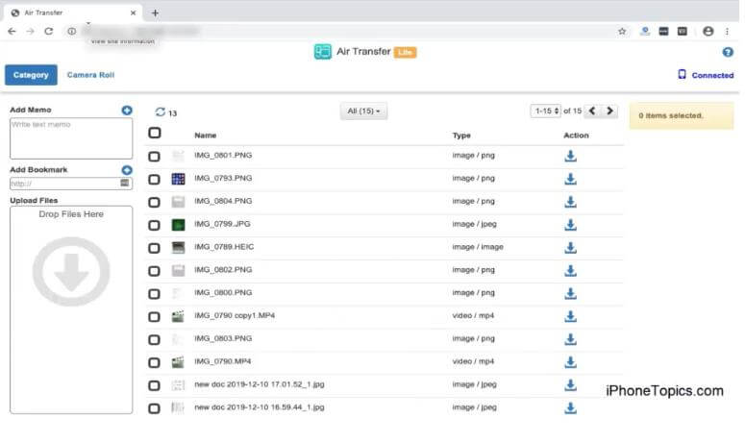The image size is (745, 444).
Task: Open the Chrome three-dot menu
Action: point(728,31)
